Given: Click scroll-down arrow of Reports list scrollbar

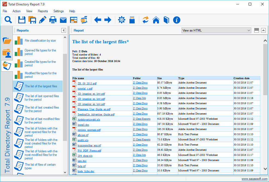Looking at the screenshot, I should [x=65, y=172].
